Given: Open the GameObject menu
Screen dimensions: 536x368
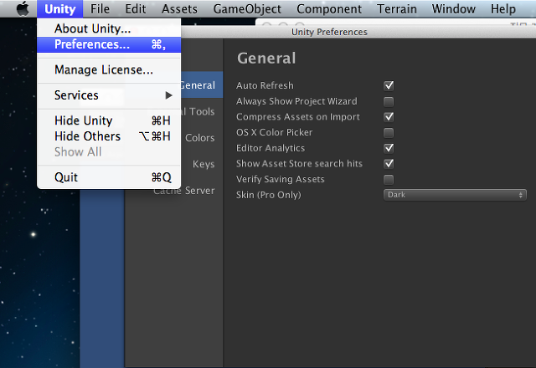Looking at the screenshot, I should pos(247,9).
